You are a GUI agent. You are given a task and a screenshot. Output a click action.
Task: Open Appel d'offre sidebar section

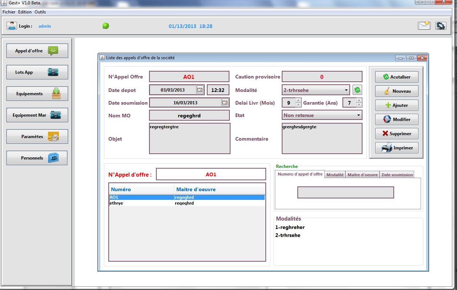tap(37, 51)
